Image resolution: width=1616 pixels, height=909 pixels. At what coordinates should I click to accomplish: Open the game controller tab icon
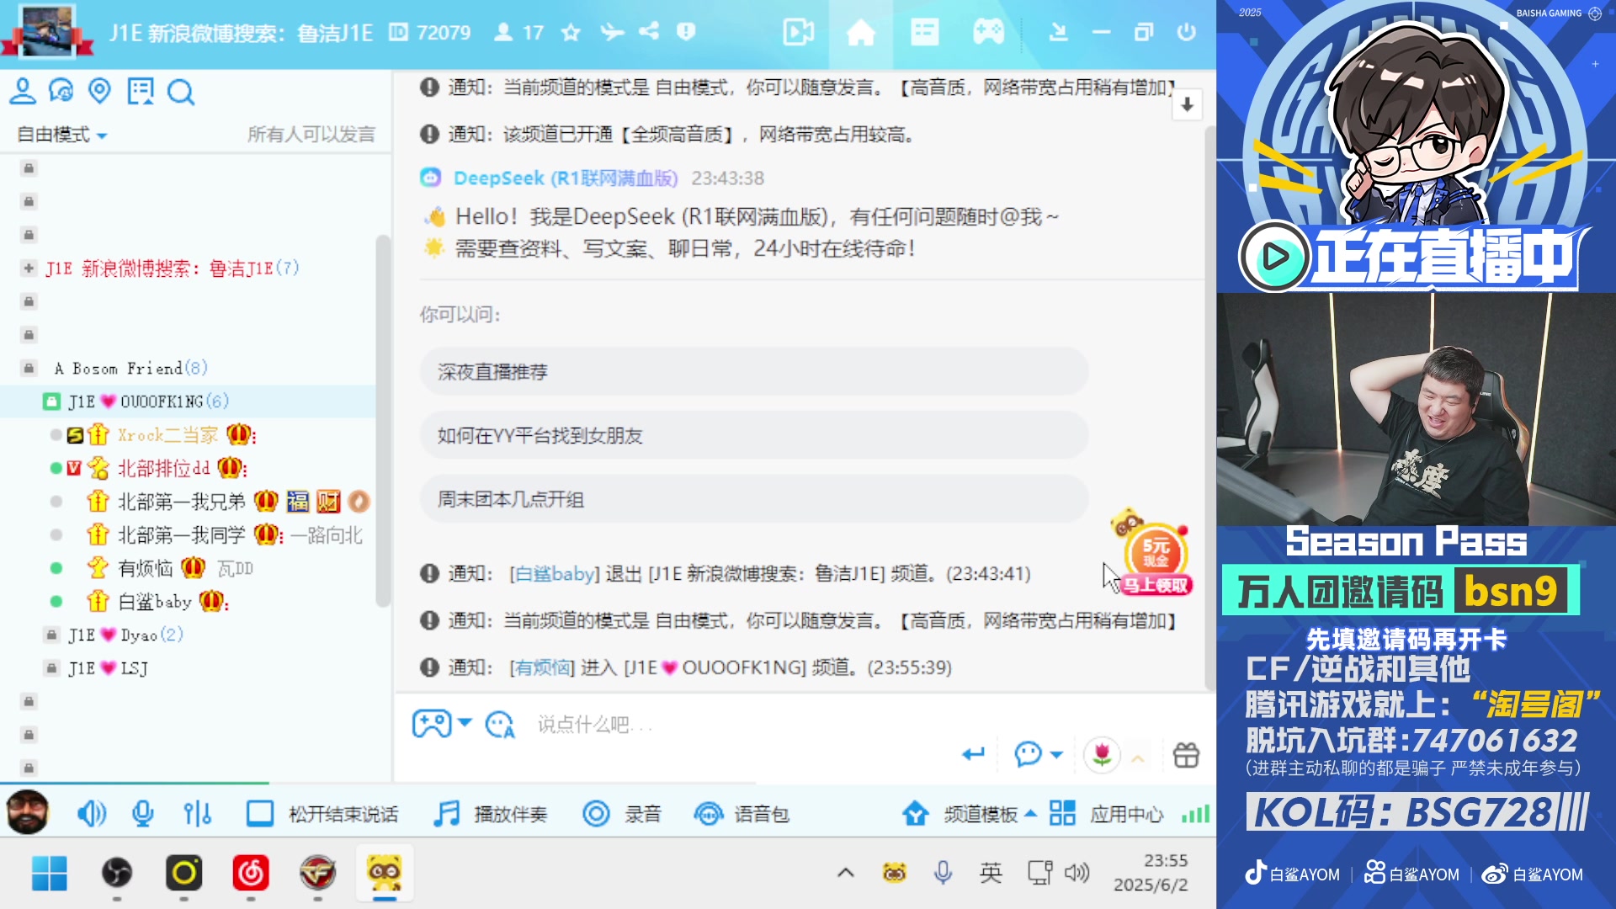tap(988, 33)
